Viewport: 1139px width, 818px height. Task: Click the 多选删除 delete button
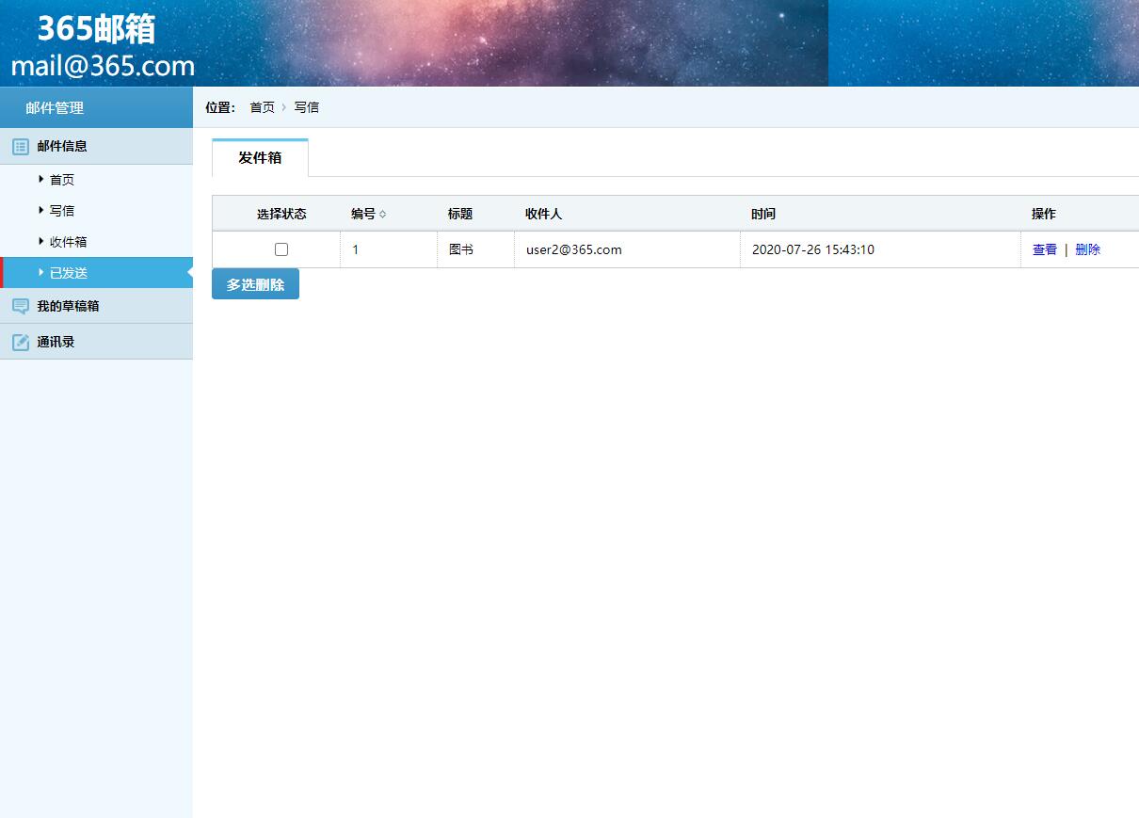coord(255,283)
